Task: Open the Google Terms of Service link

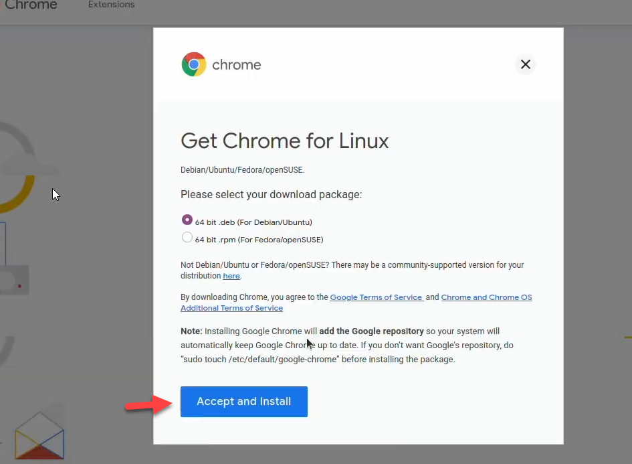Action: pos(376,297)
